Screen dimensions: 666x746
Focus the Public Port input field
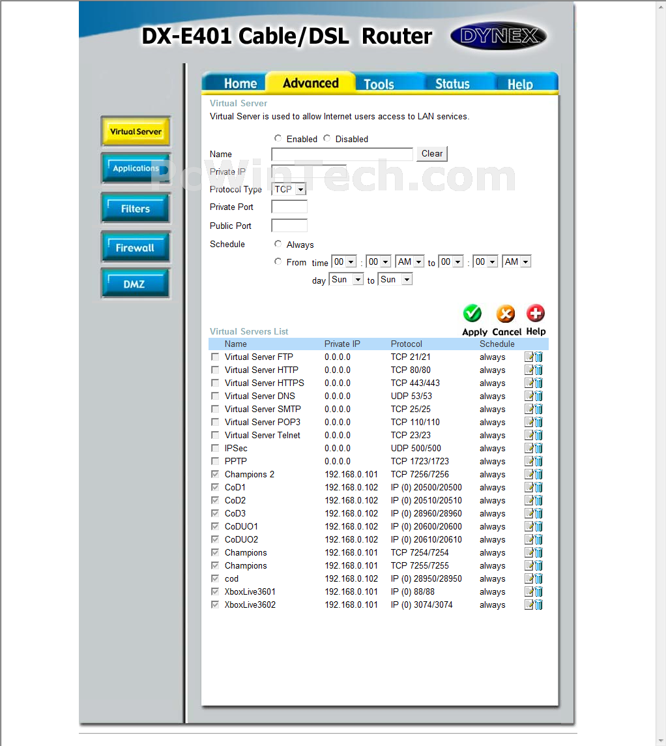click(289, 226)
